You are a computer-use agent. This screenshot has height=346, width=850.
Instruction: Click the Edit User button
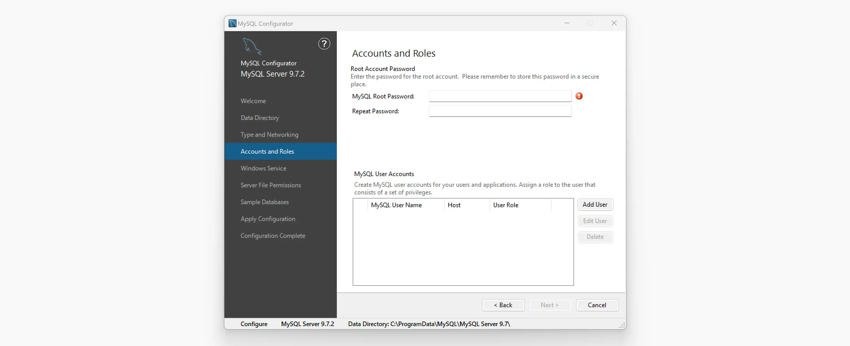tap(595, 221)
